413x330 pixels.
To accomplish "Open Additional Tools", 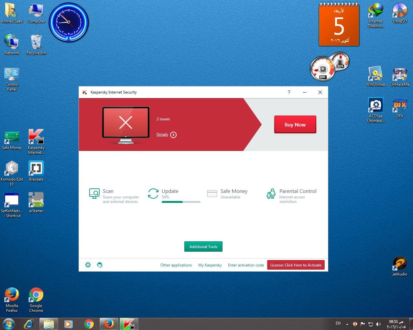I will [203, 246].
